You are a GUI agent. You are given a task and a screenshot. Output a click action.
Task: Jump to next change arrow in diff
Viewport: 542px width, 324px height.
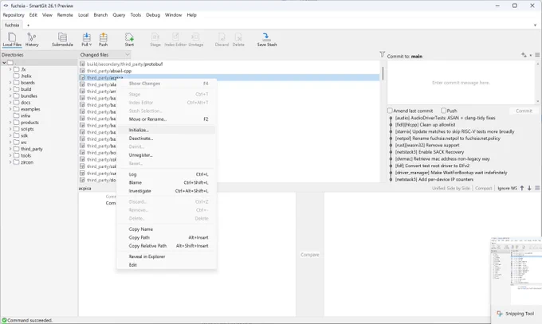pos(529,188)
